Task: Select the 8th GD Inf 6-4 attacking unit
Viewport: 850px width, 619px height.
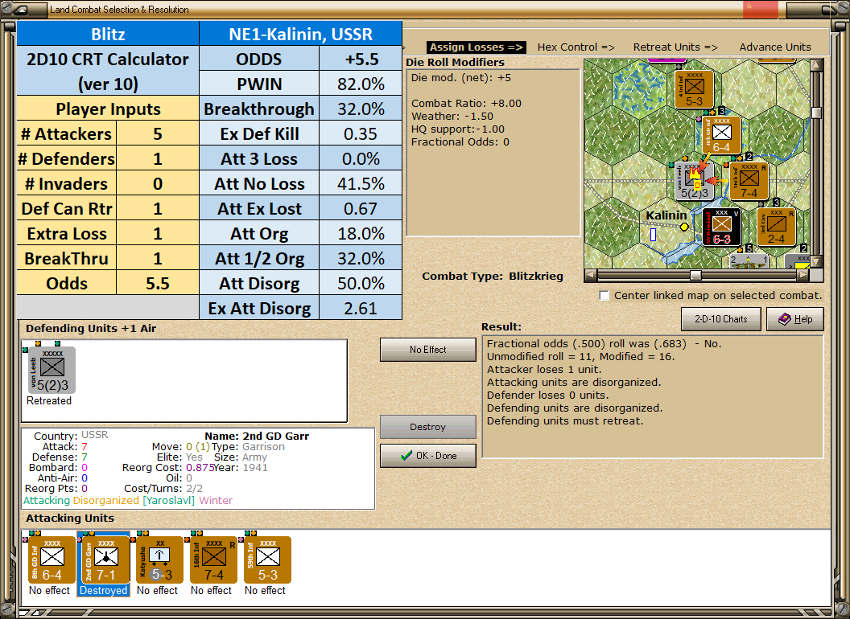Action: pos(52,560)
